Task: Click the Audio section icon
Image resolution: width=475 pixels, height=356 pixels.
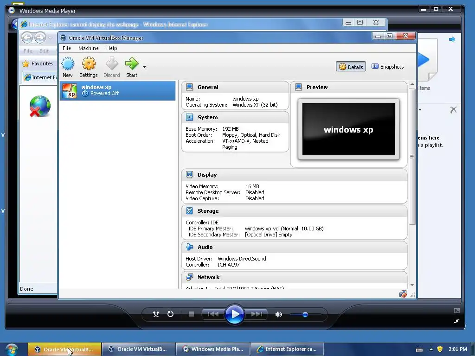Action: (x=190, y=247)
